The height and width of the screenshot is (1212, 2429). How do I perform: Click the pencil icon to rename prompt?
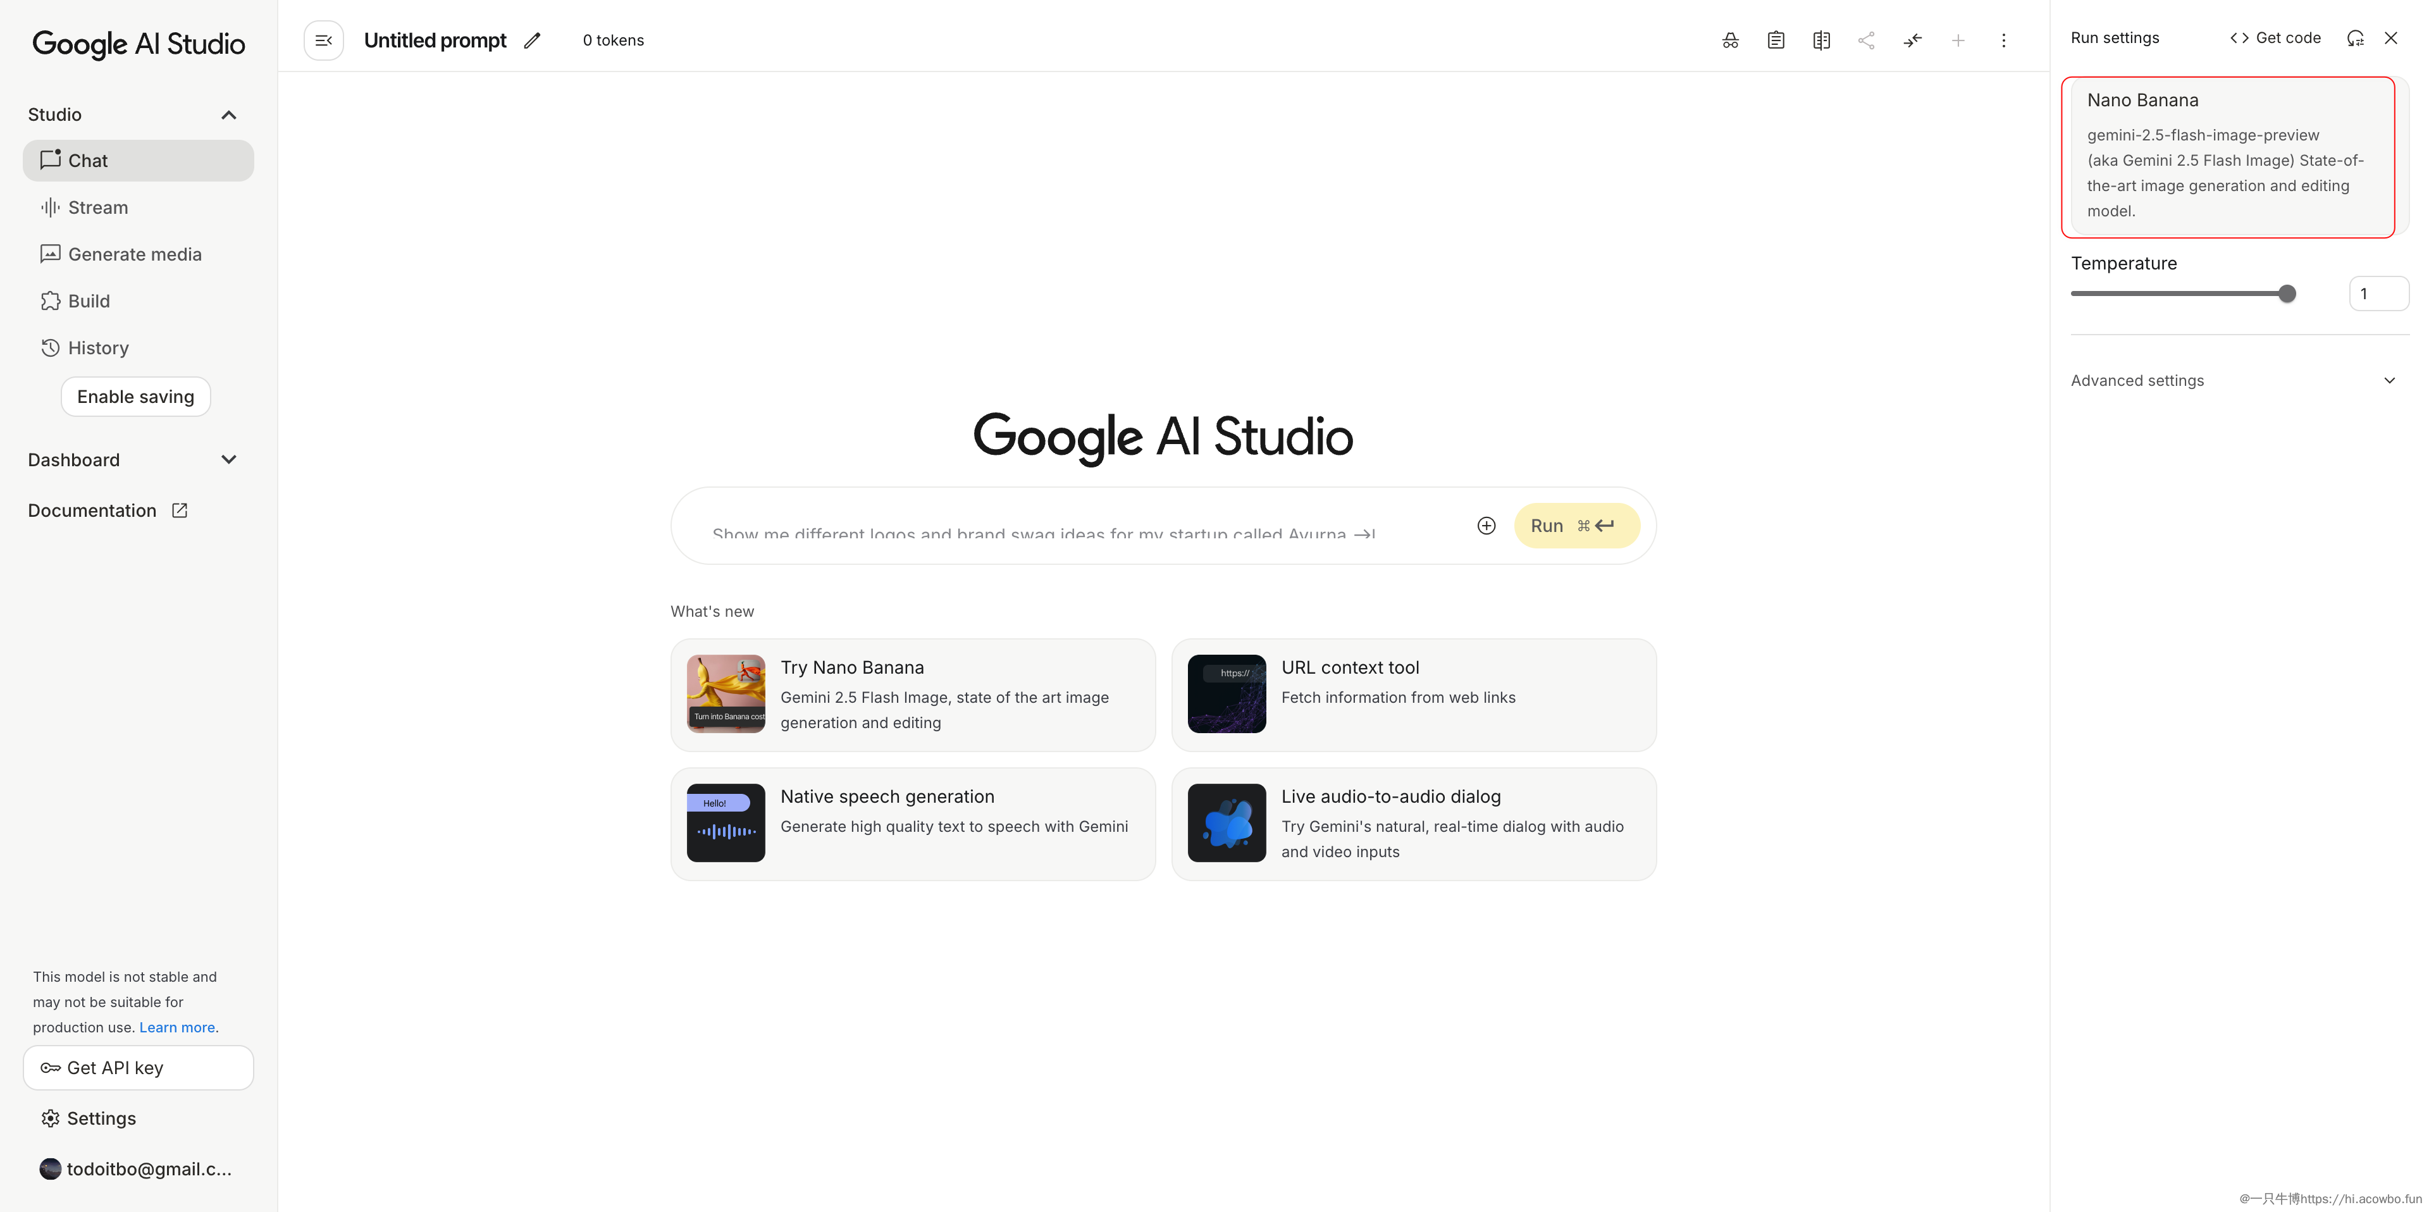[x=532, y=40]
